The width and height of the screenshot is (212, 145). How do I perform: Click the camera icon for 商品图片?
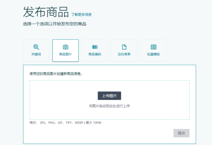[x=65, y=47]
